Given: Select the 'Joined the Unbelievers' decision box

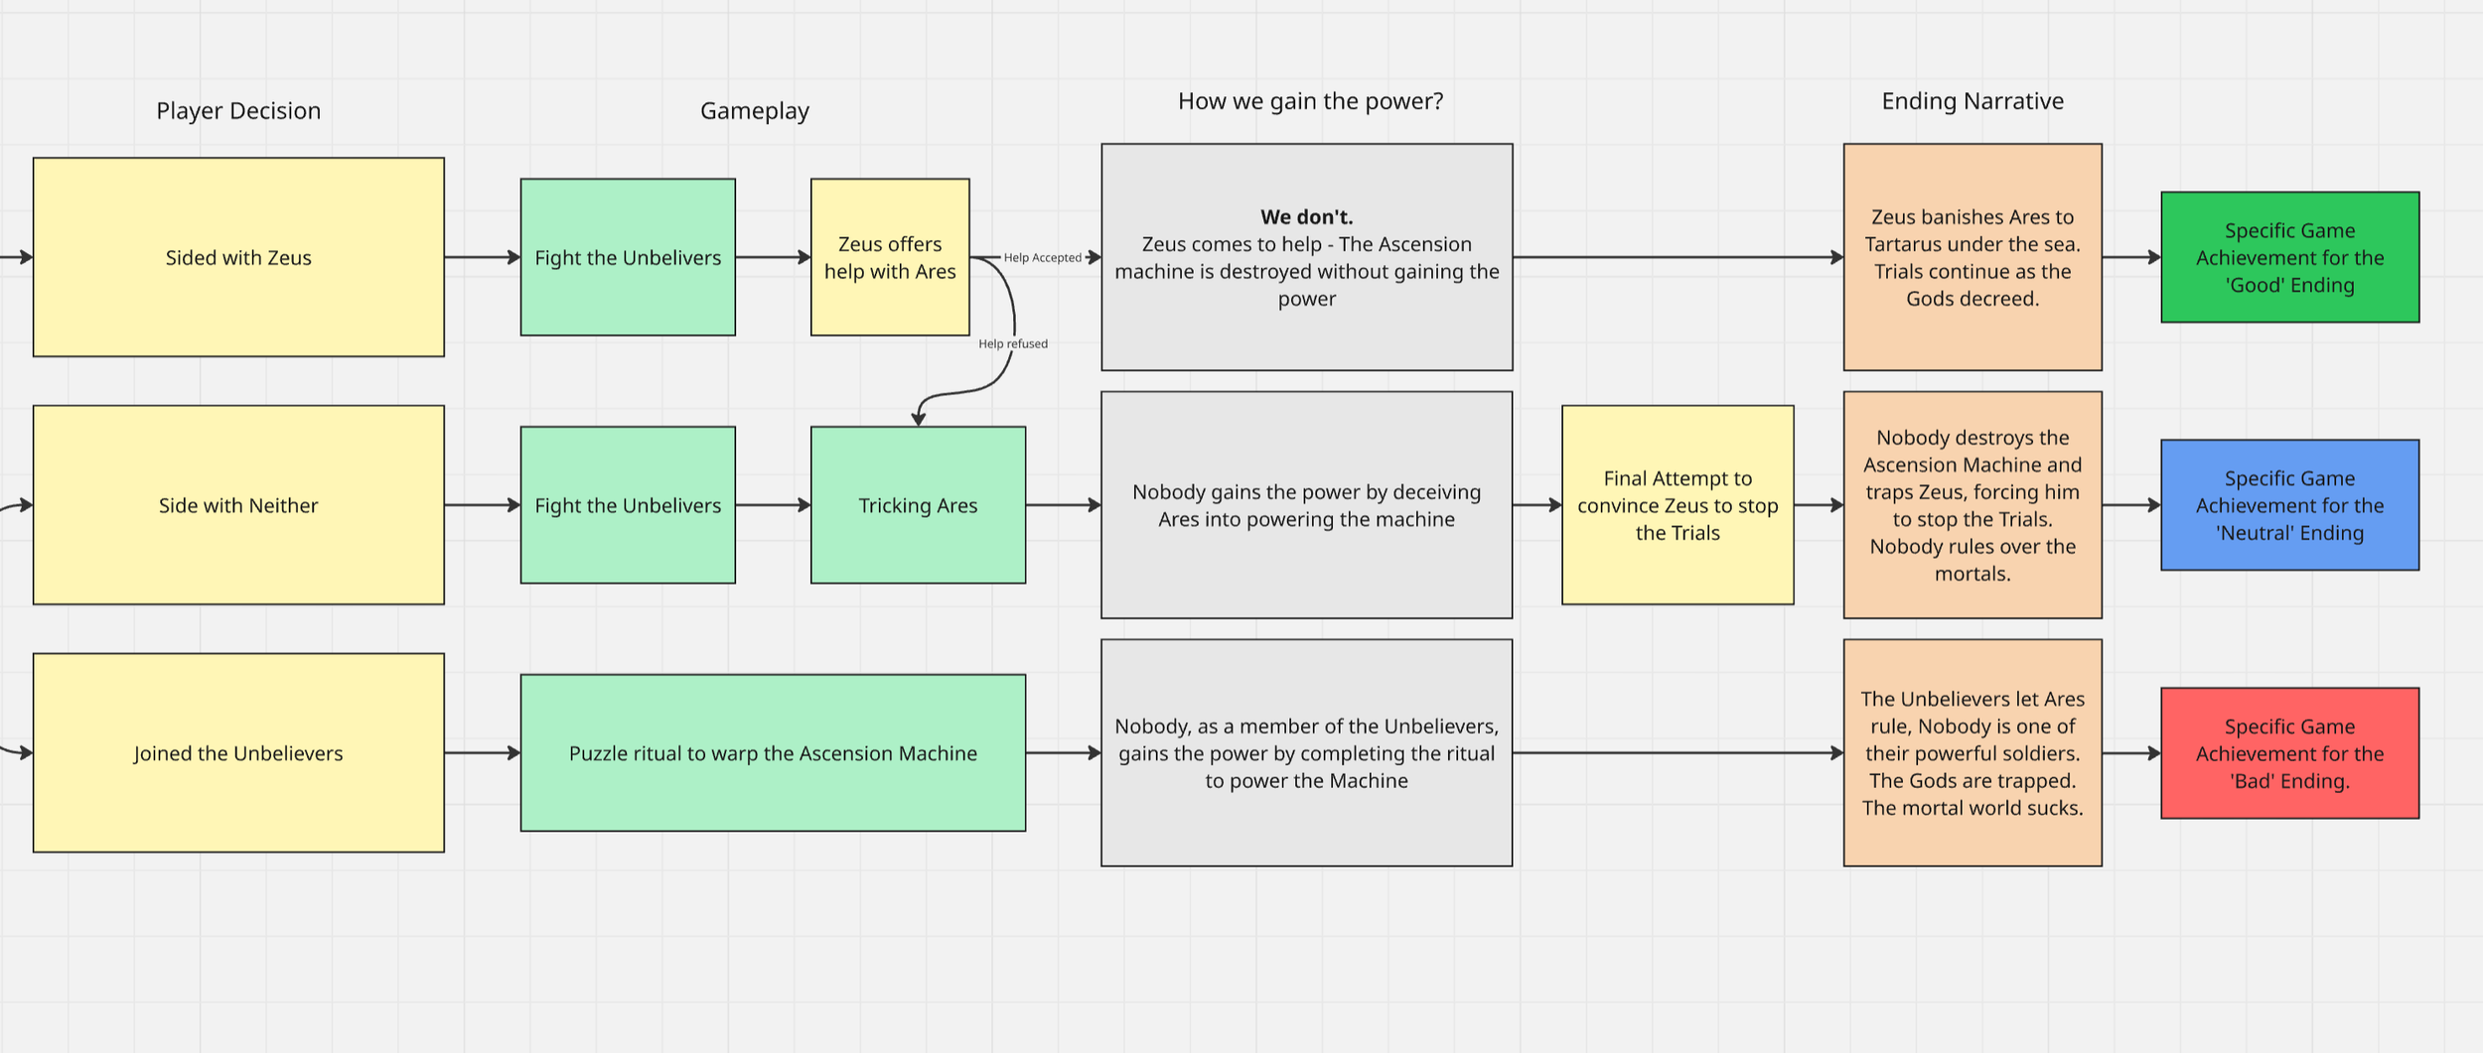Looking at the screenshot, I should [238, 752].
